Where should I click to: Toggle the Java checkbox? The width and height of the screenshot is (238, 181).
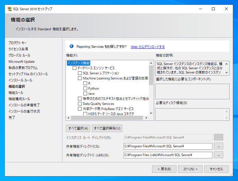pos(85,93)
